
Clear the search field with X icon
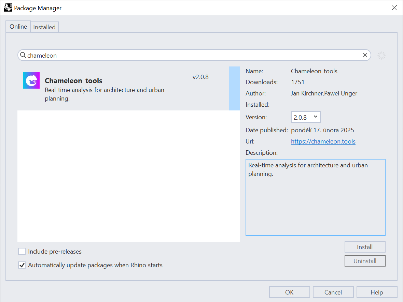(x=365, y=55)
